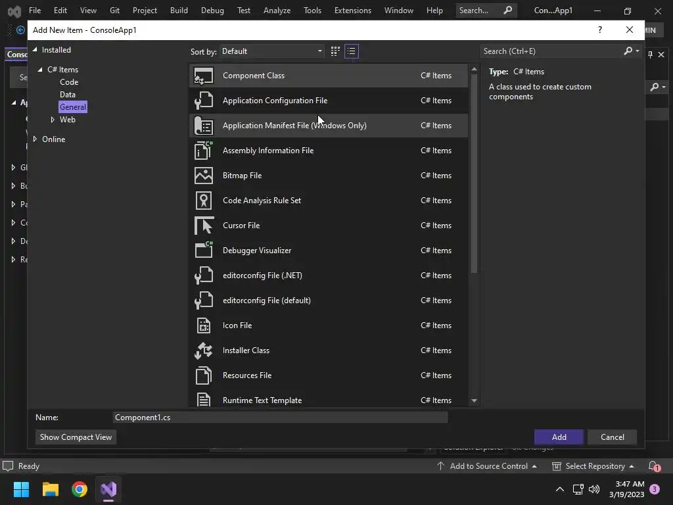Click the Visual Studio Search box
The width and height of the screenshot is (673, 505).
coord(486,11)
